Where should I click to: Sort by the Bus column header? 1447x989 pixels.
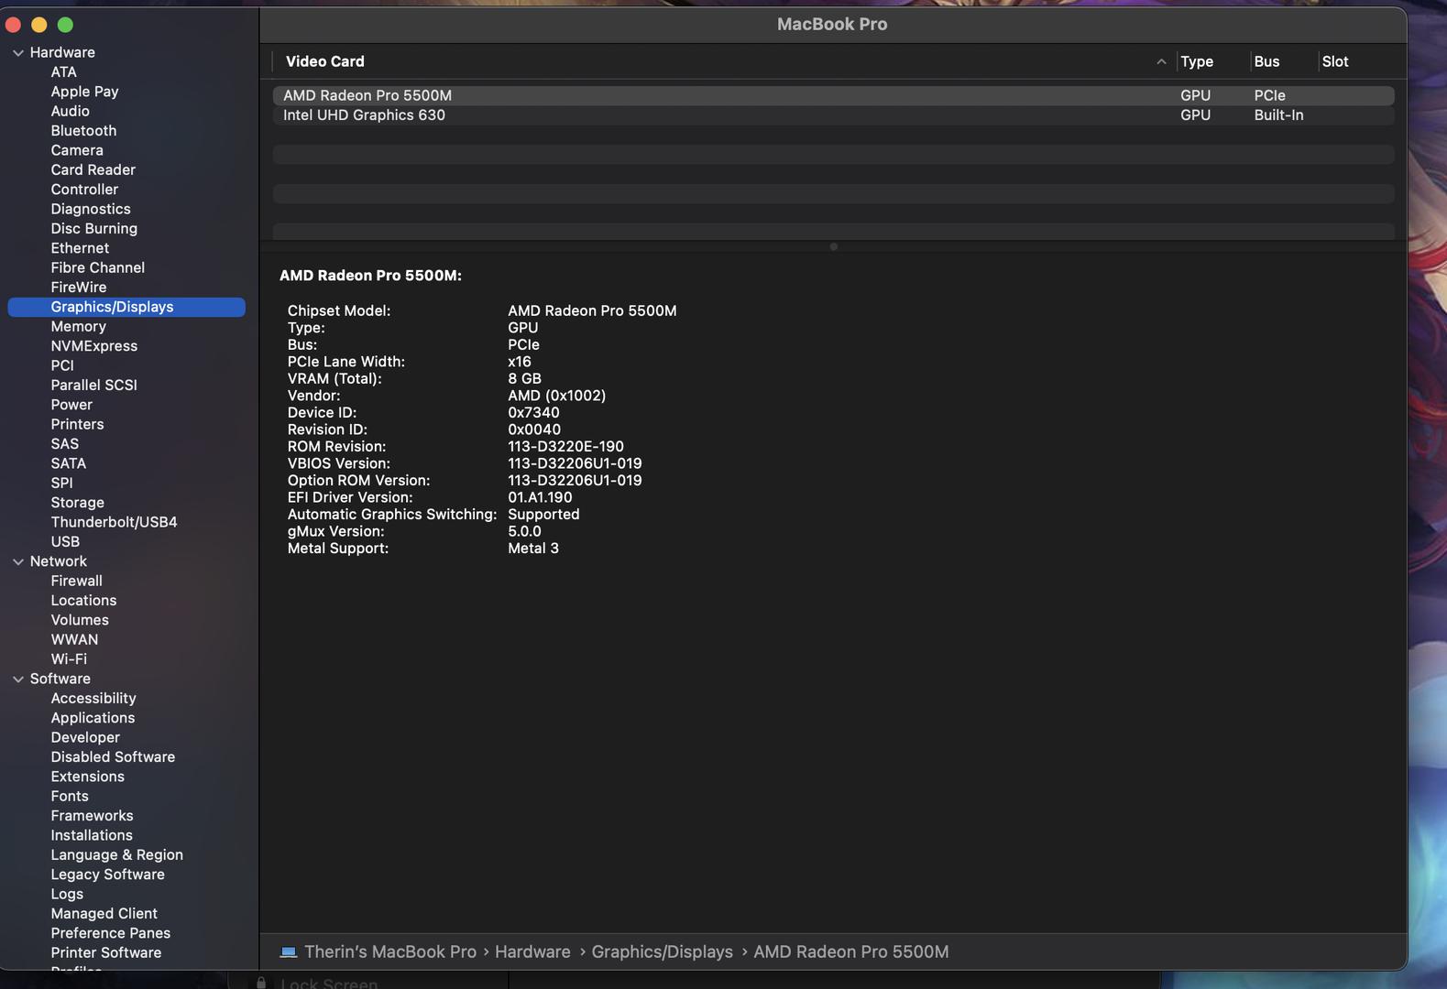point(1266,61)
